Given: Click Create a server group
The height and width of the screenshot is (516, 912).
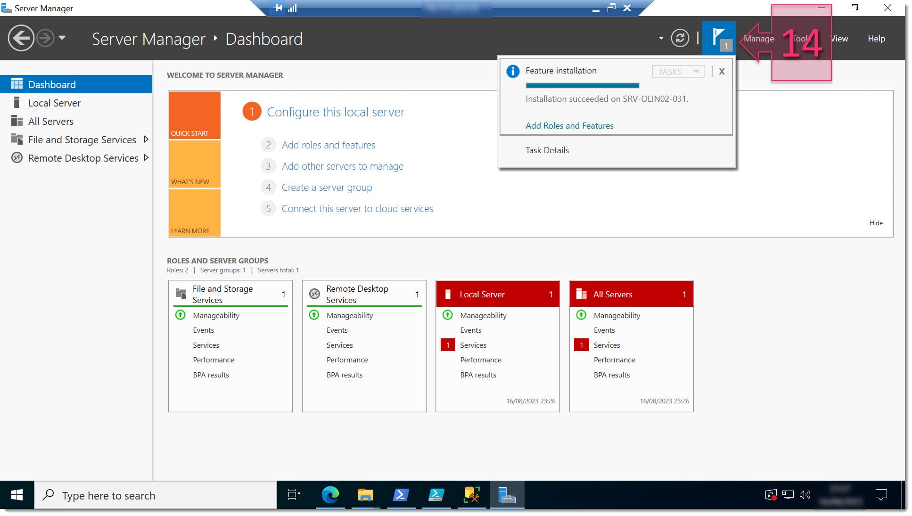Looking at the screenshot, I should (327, 188).
